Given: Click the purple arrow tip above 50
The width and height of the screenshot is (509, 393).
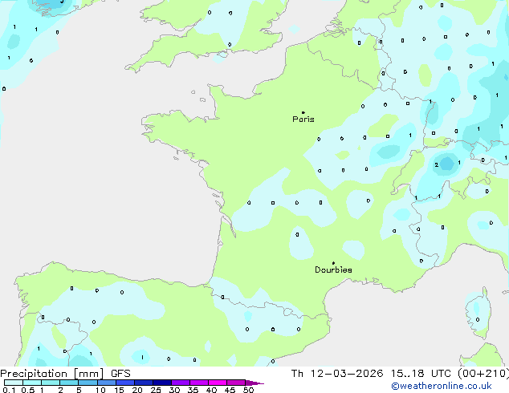Looking at the screenshot, I should click(x=254, y=383).
